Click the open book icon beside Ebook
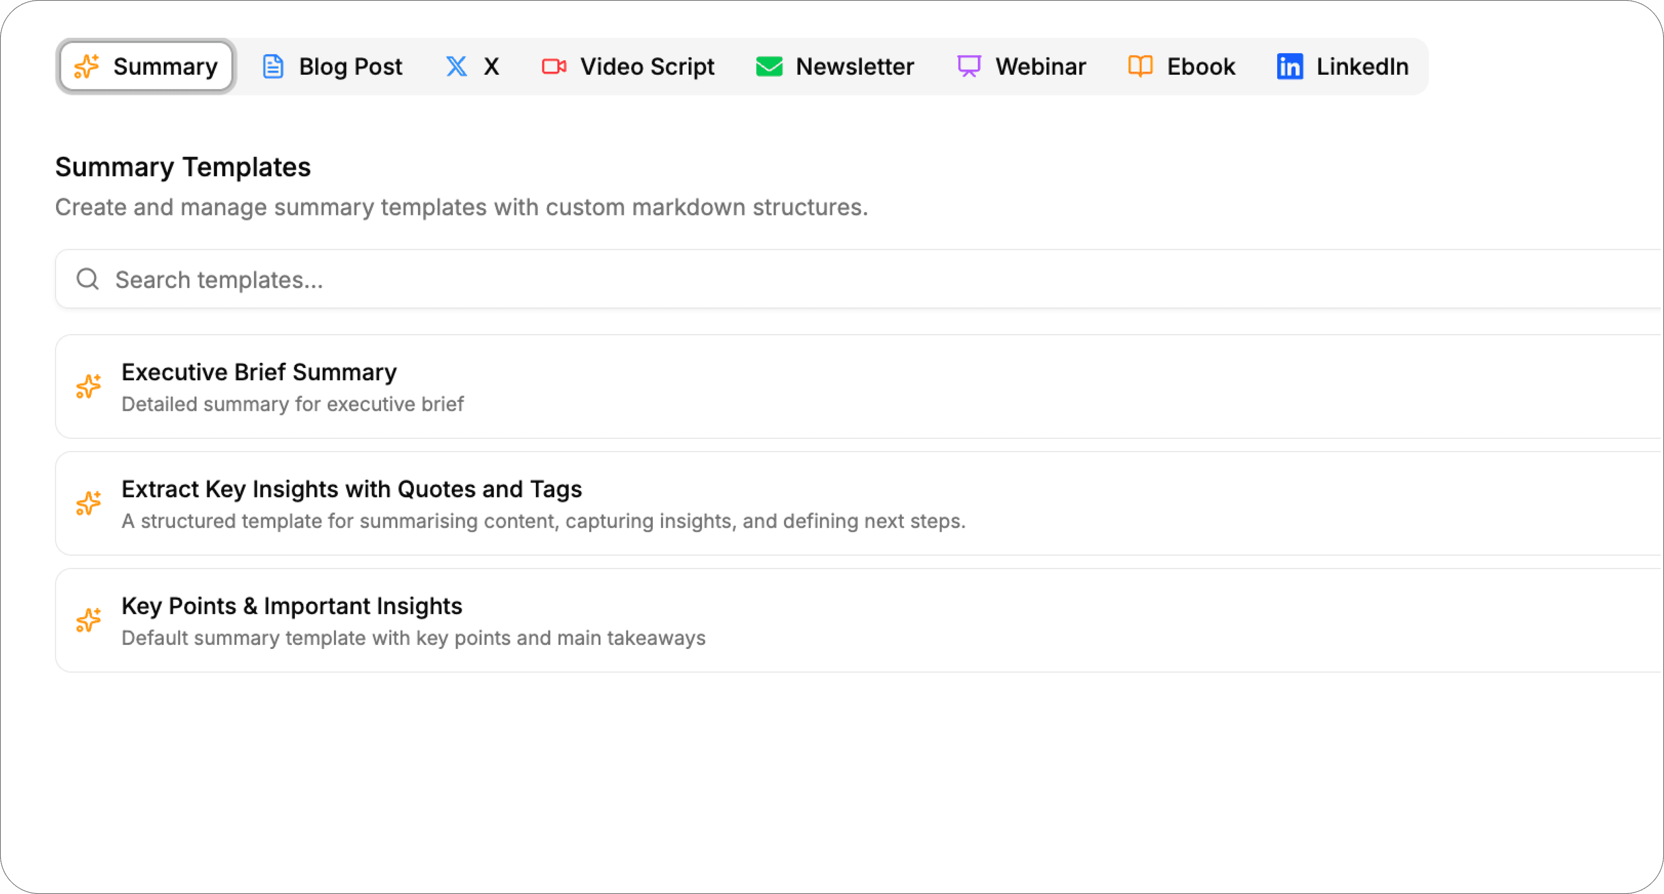The width and height of the screenshot is (1664, 894). (x=1140, y=66)
